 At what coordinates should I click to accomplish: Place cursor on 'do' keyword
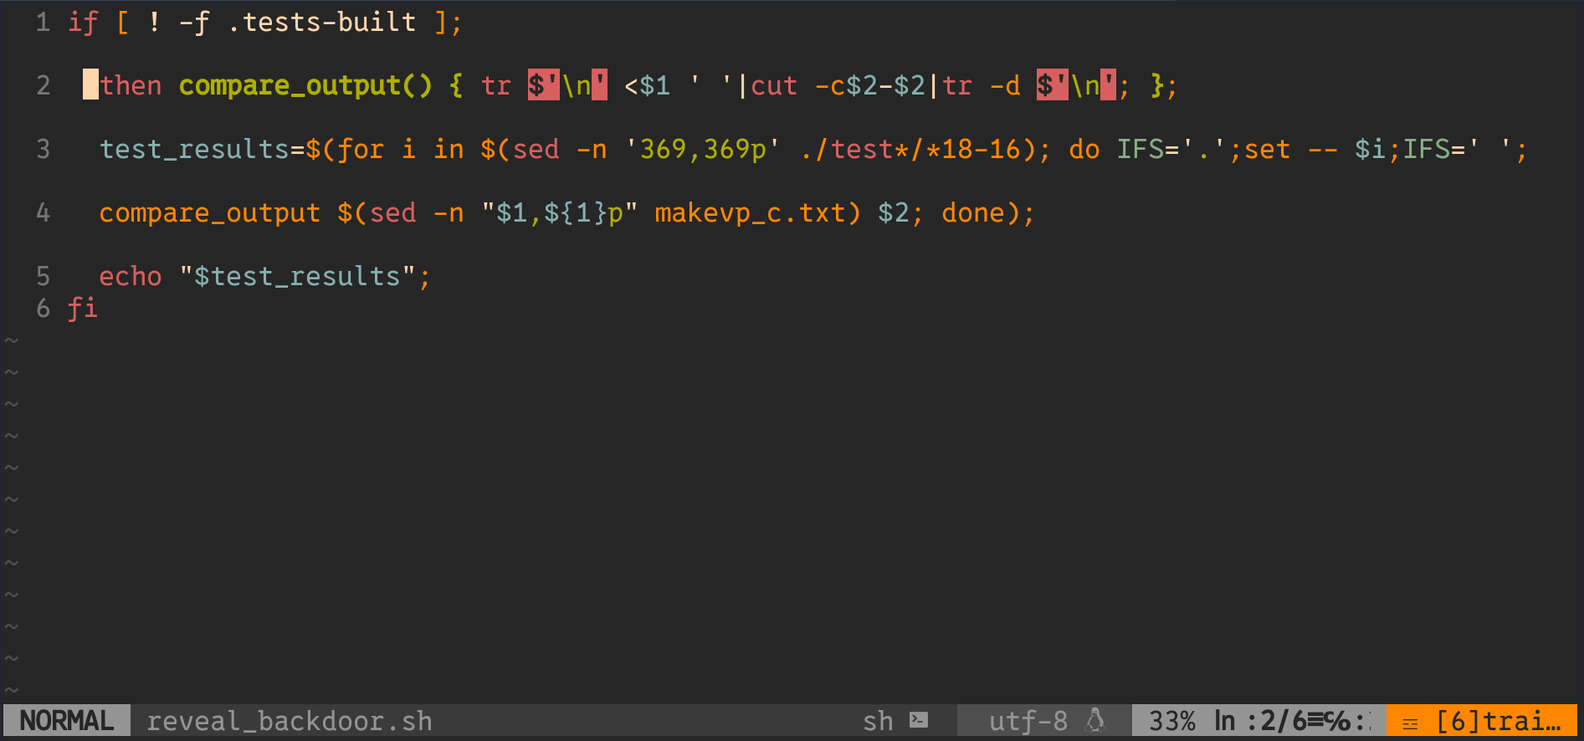click(1084, 150)
